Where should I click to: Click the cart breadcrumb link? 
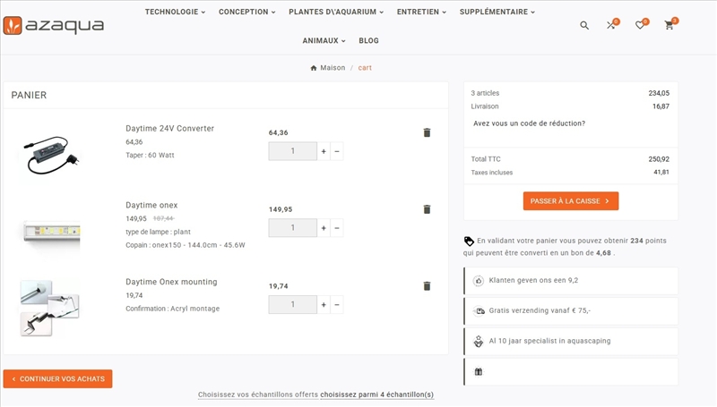click(x=365, y=67)
